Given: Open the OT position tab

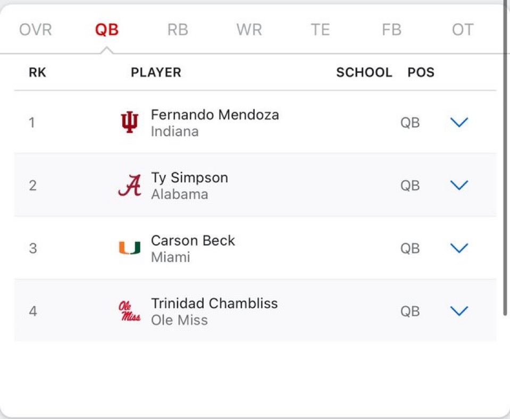Looking at the screenshot, I should [462, 30].
